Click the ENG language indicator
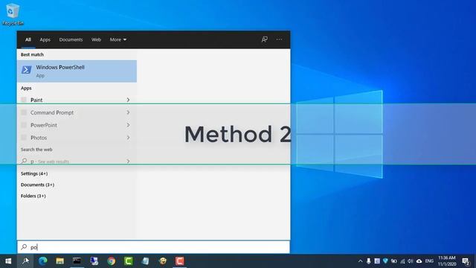 (429, 261)
